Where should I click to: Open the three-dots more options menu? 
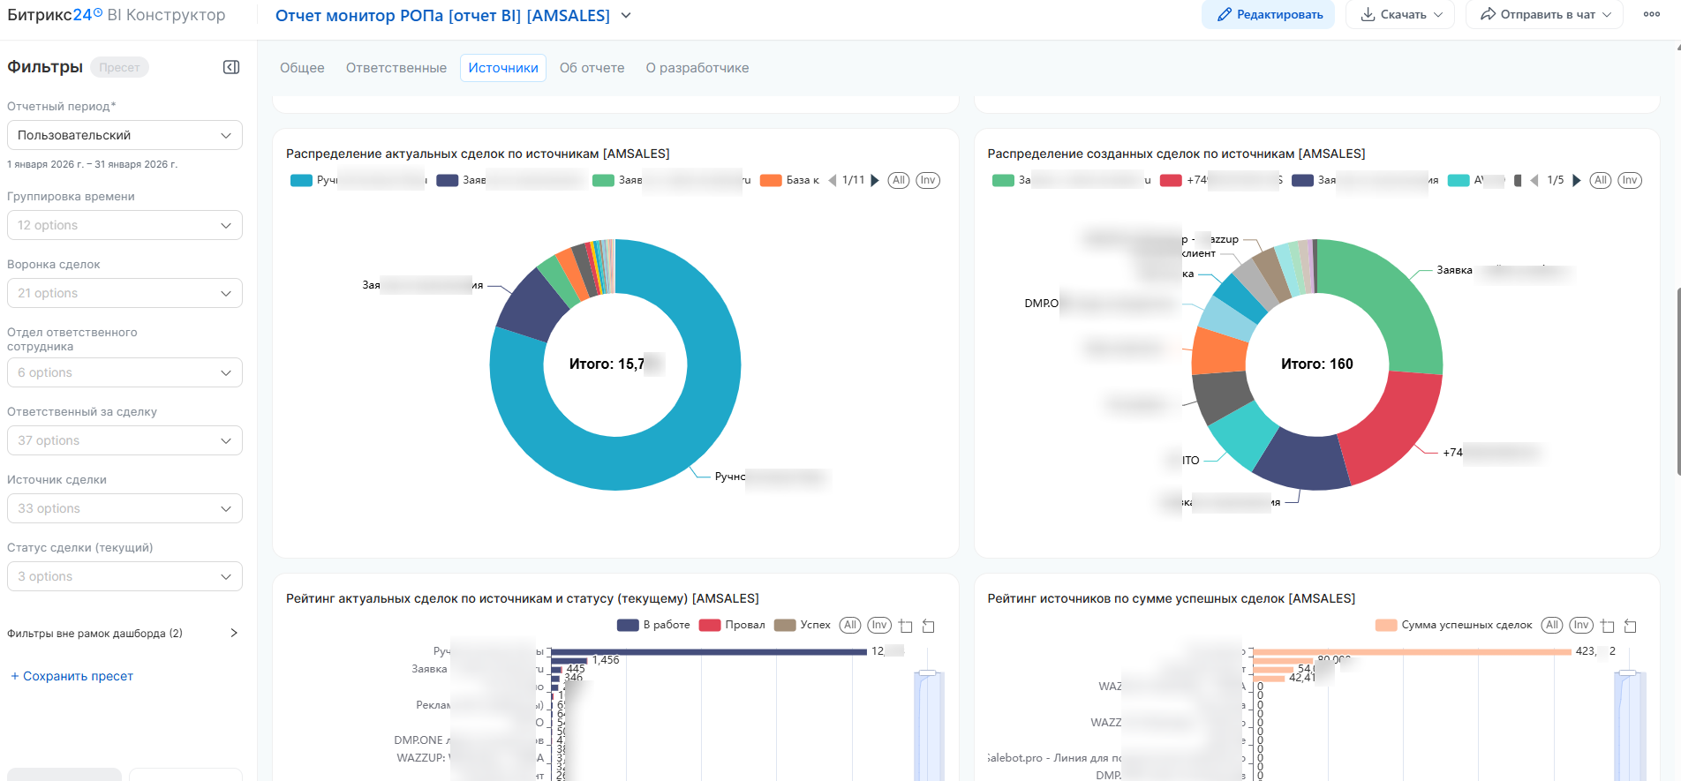tap(1651, 14)
